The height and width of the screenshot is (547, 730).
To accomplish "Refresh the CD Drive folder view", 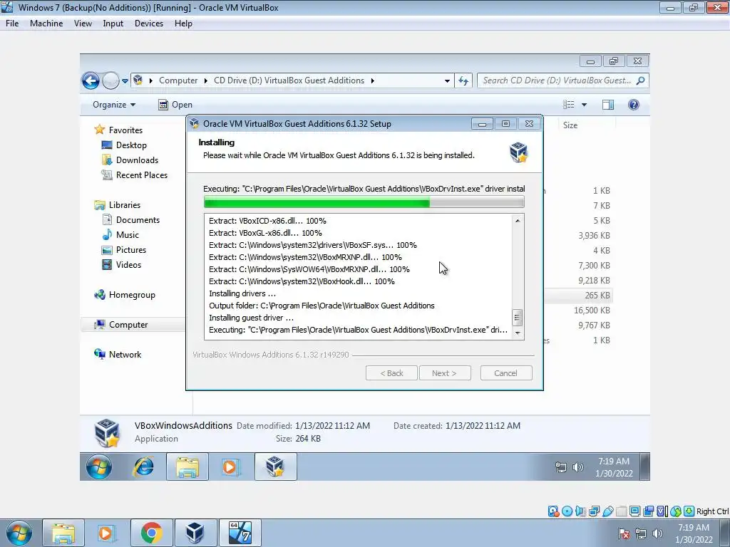I will click(463, 80).
